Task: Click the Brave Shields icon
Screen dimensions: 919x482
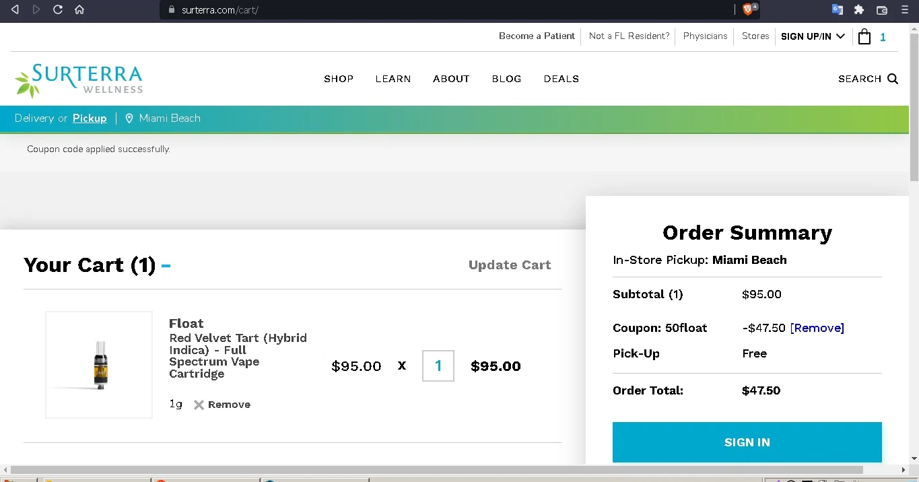Action: pyautogui.click(x=749, y=9)
